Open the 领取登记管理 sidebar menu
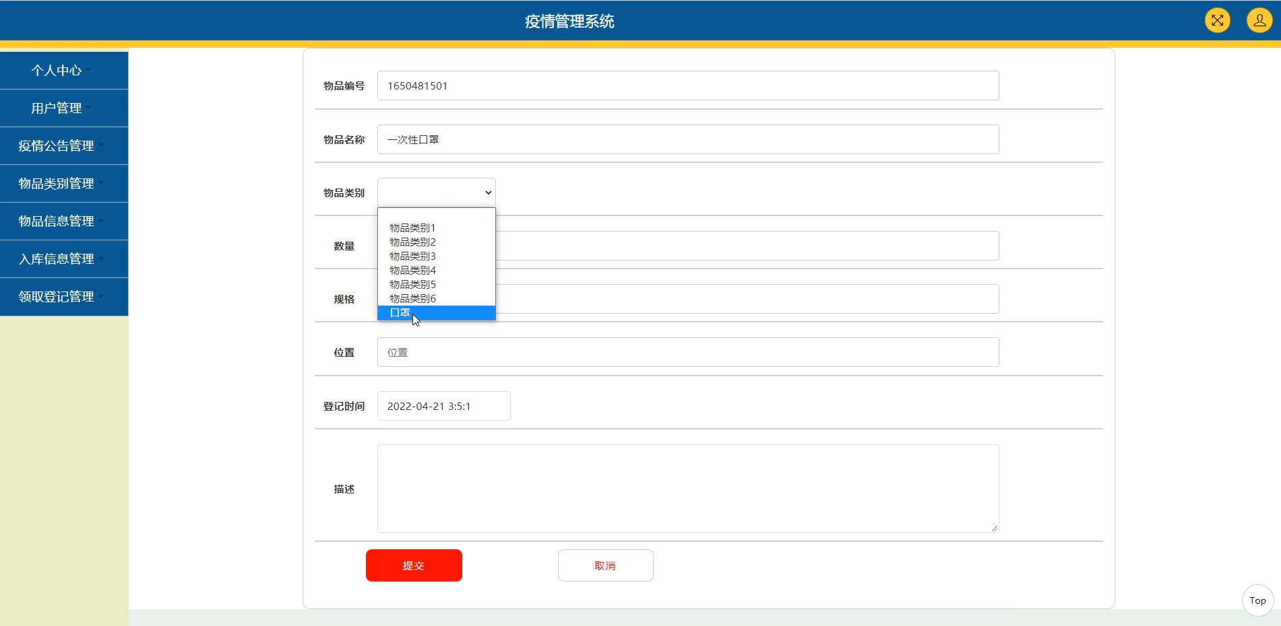 pos(64,297)
